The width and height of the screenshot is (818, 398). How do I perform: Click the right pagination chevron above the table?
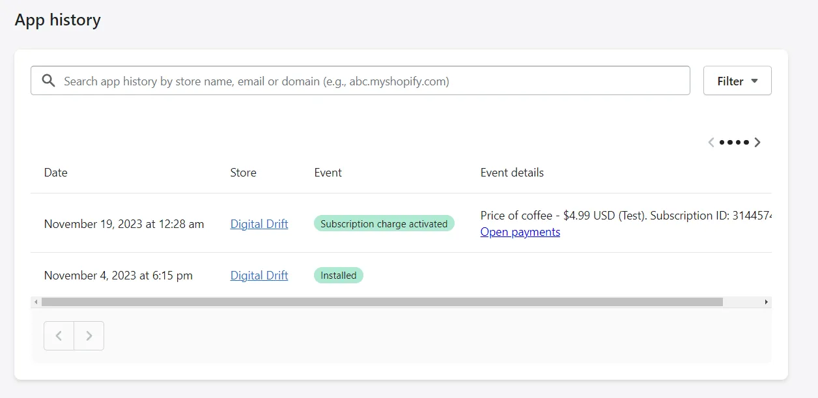coord(757,142)
